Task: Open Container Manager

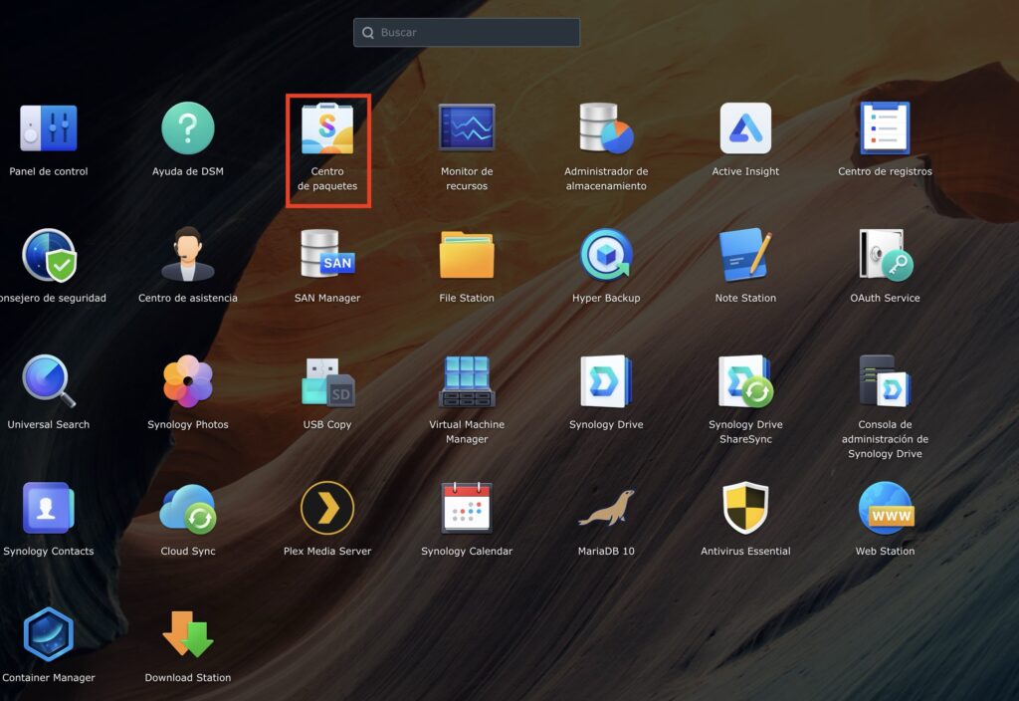Action: pos(48,634)
